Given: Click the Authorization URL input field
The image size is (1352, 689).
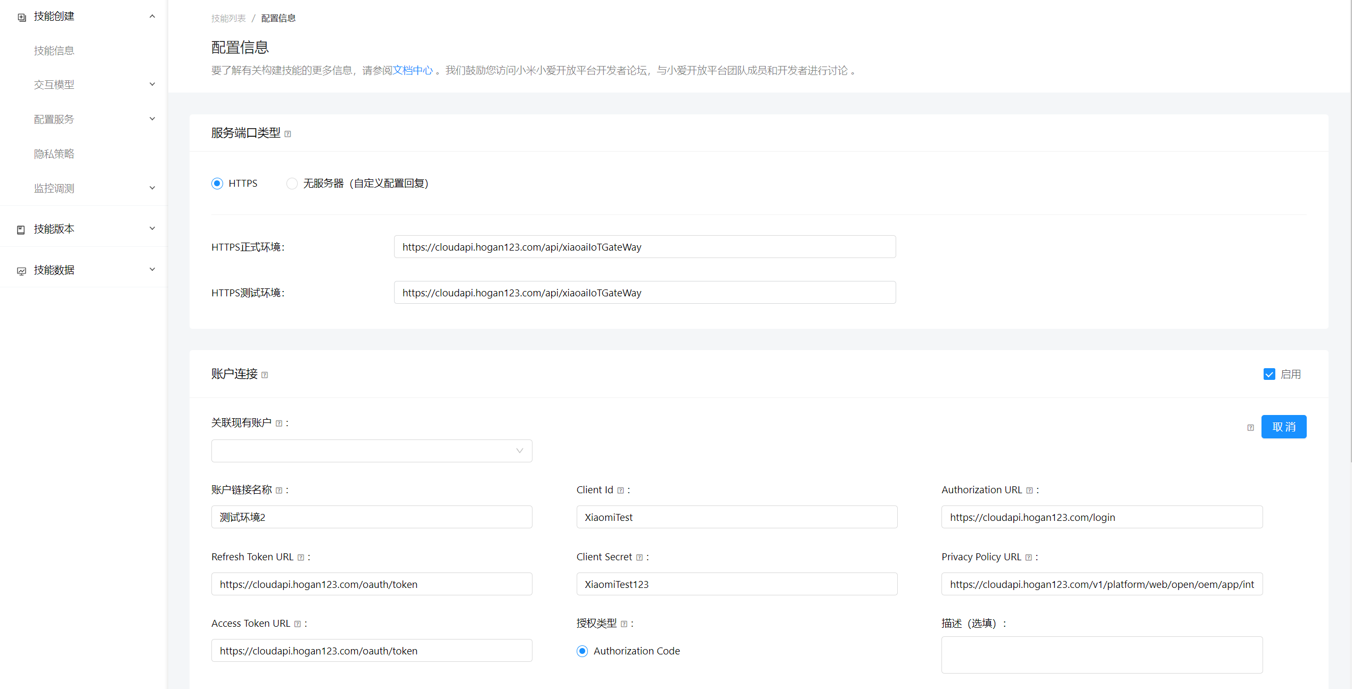Looking at the screenshot, I should point(1102,517).
